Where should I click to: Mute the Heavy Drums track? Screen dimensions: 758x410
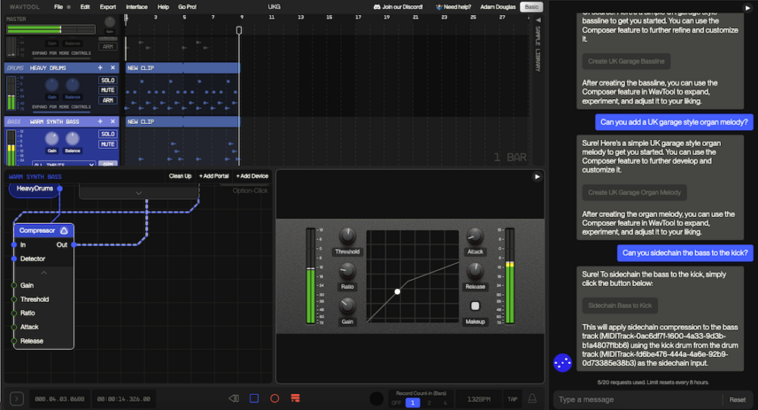click(x=107, y=90)
